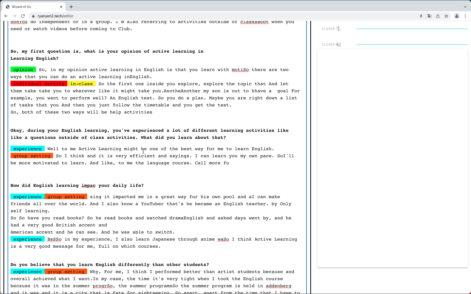Screen dimensions: 471x294
Task: Click the yellow in-class tag
Action: coord(81,84)
